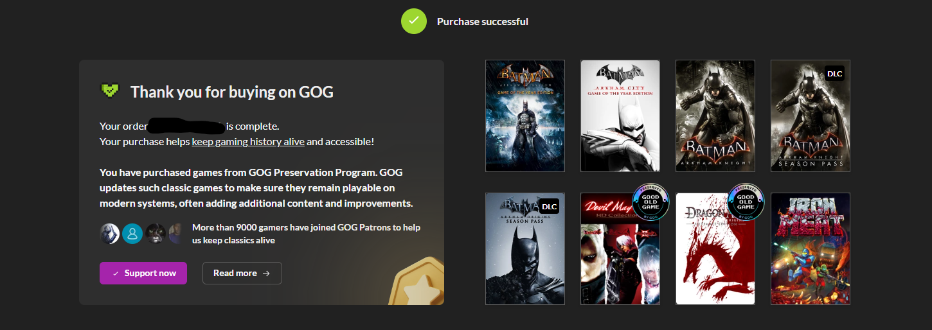Click the GOG Preservation Program paragraph
932x330 pixels.
coord(256,188)
